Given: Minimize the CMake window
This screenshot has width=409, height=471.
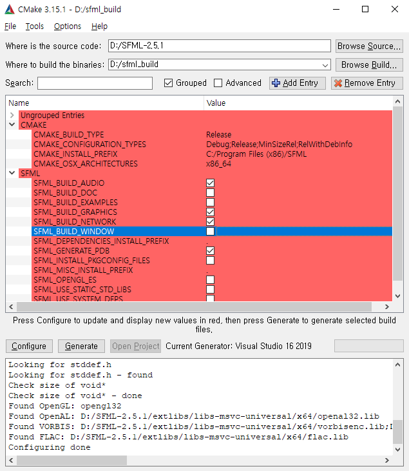Looking at the screenshot, I should pos(336,9).
